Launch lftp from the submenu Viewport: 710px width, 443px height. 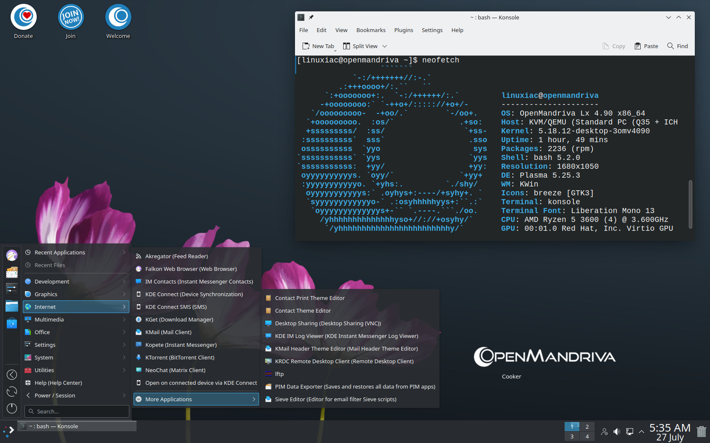tap(350, 374)
